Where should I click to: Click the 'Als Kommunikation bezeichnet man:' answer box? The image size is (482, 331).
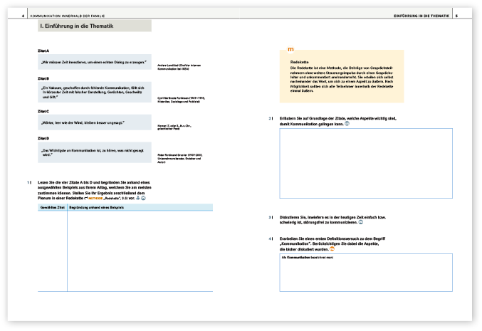point(365,272)
